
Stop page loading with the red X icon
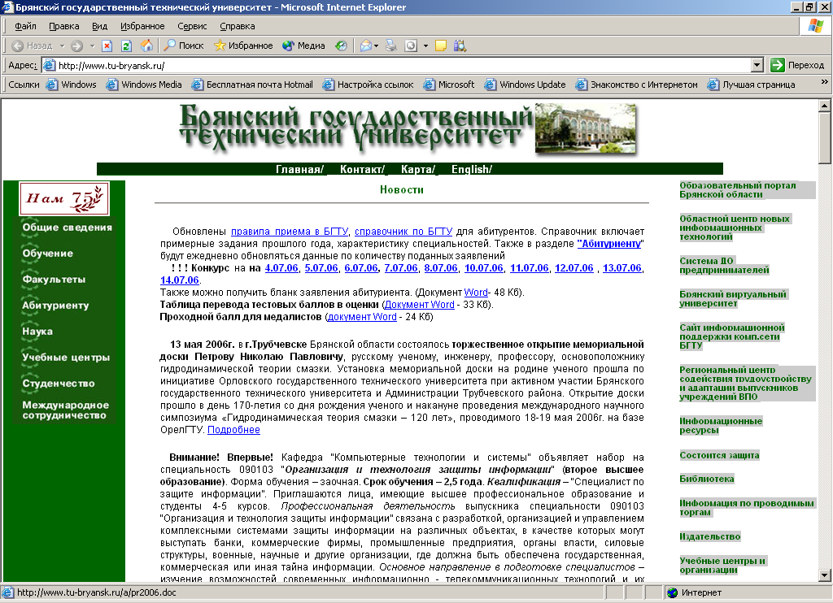click(107, 46)
